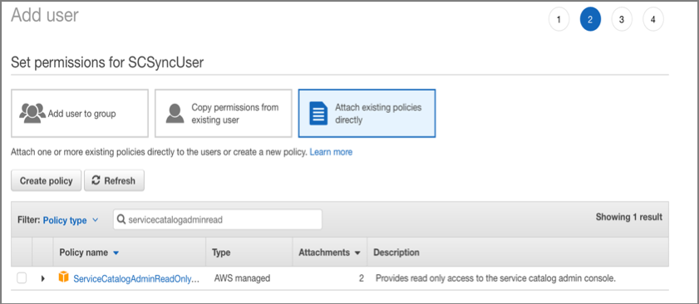Click the policy search field

point(218,219)
